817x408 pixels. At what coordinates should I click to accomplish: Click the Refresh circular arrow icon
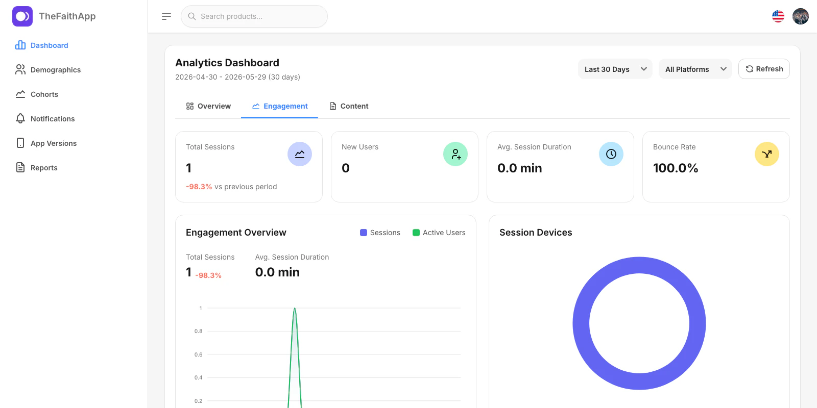(x=750, y=69)
